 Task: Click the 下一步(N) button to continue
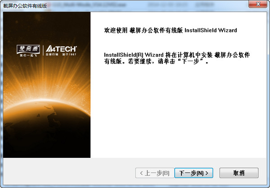pos(193,173)
